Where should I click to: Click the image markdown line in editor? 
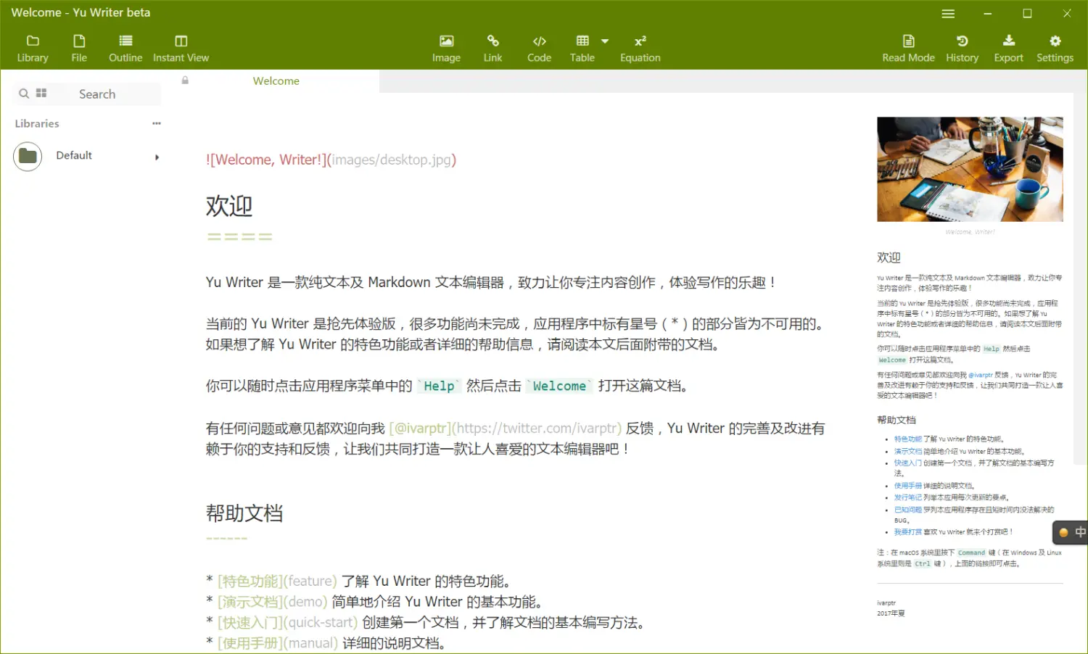[331, 160]
